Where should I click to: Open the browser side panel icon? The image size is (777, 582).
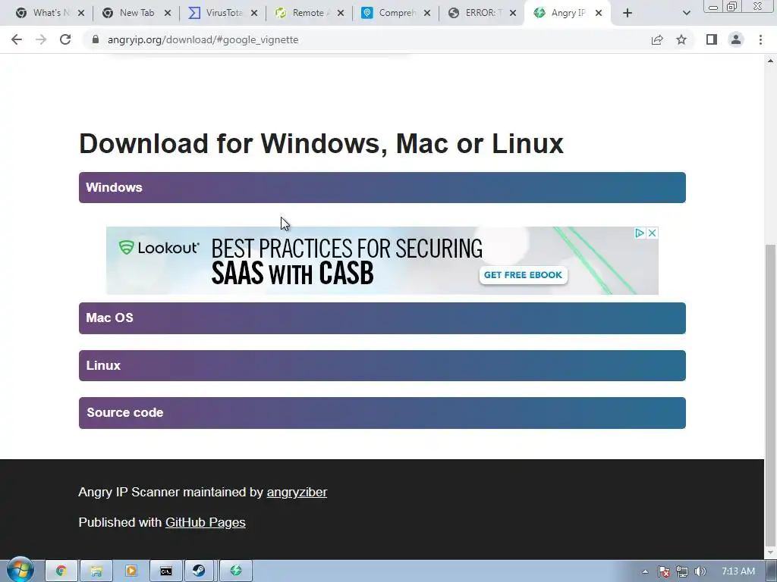(x=712, y=39)
